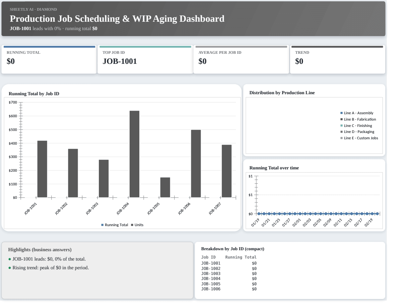Click the first data point on the time line

pyautogui.click(x=259, y=213)
